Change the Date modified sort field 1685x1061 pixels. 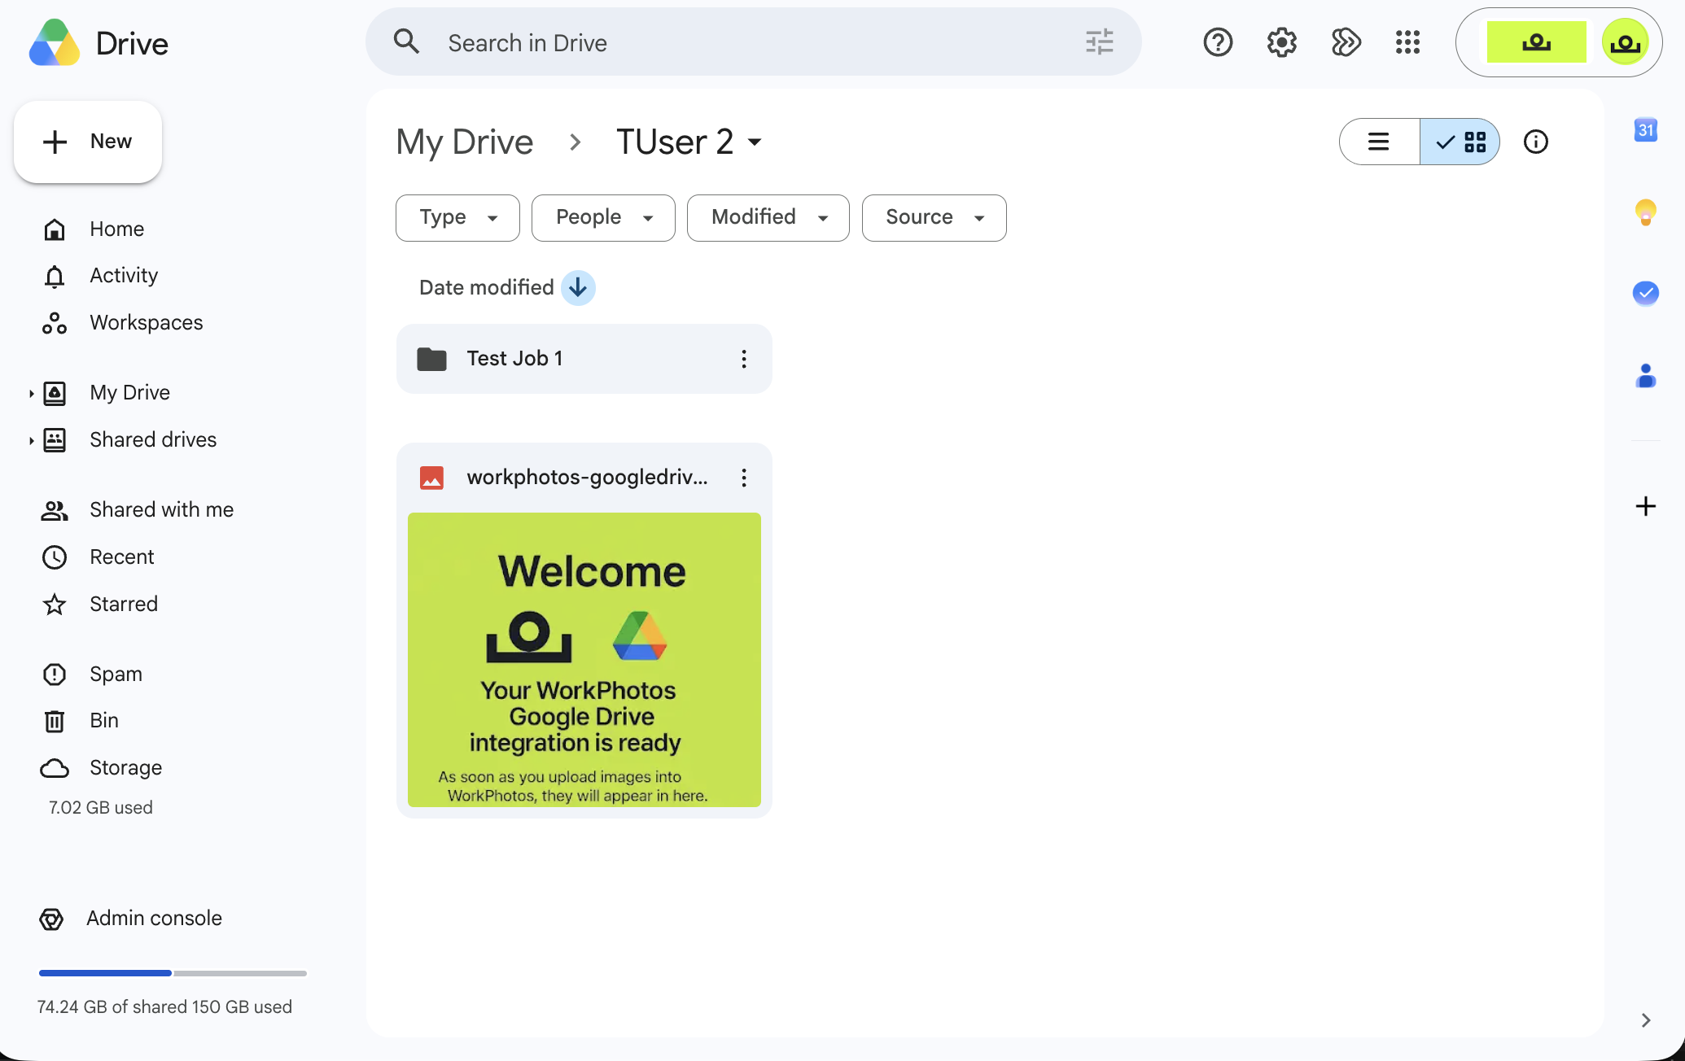[x=486, y=287]
